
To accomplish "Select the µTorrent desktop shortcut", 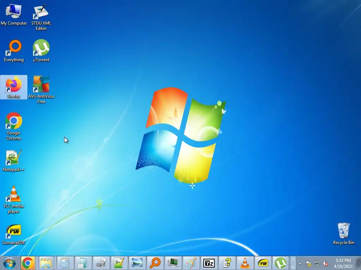I will (41, 51).
